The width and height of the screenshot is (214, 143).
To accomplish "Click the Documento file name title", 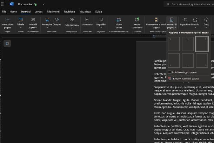I will click(x=25, y=4).
